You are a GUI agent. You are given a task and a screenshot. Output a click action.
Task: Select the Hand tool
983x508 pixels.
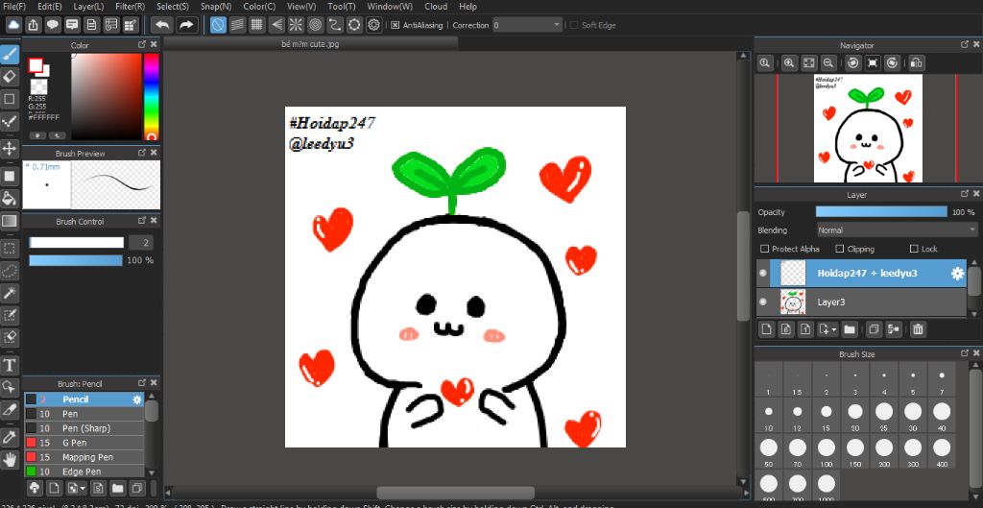(10, 459)
